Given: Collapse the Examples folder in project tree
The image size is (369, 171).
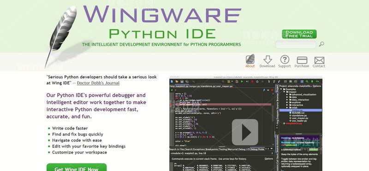Looking at the screenshot, I should pos(281,89).
